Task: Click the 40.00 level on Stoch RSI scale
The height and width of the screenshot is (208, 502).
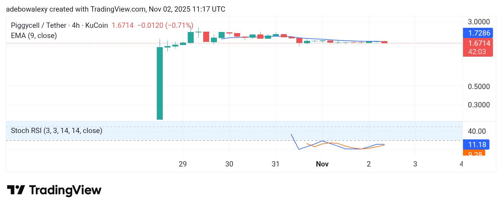Action: pyautogui.click(x=476, y=131)
